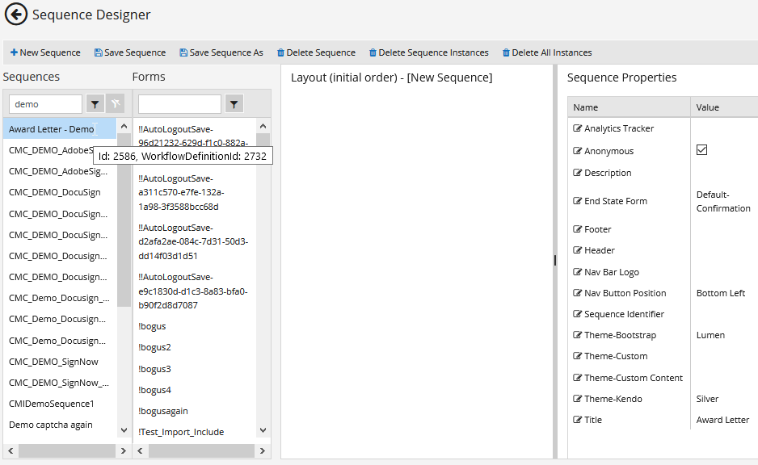Click Delete Sequence Instances

pos(428,52)
